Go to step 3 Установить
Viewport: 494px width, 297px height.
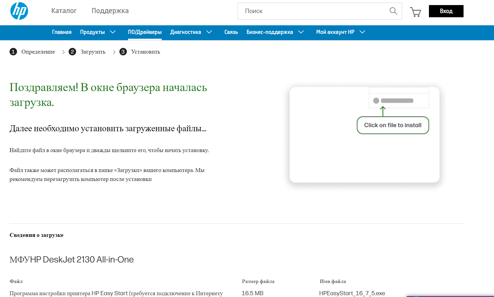click(140, 52)
